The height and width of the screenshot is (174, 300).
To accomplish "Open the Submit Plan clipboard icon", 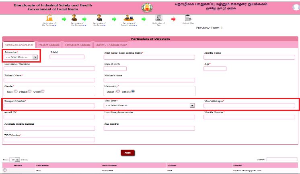I will click(x=188, y=18).
